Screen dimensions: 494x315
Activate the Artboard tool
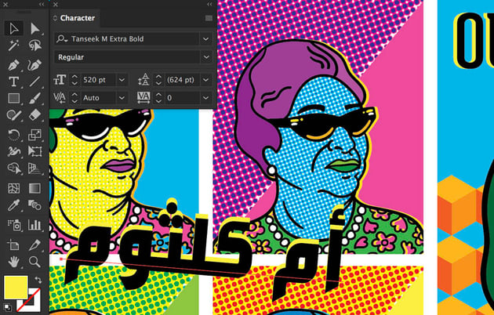(13, 244)
